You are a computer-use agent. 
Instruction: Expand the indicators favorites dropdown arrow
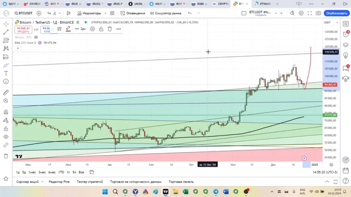[105, 13]
